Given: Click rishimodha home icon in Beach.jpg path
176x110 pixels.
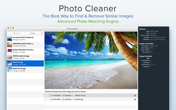Looking at the screenshot, I should tap(51, 99).
